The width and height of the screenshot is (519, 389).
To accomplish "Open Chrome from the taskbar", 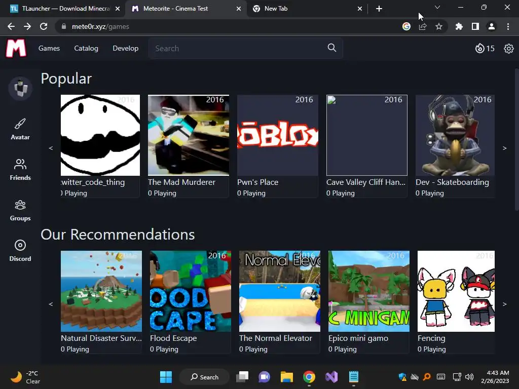I will (309, 377).
